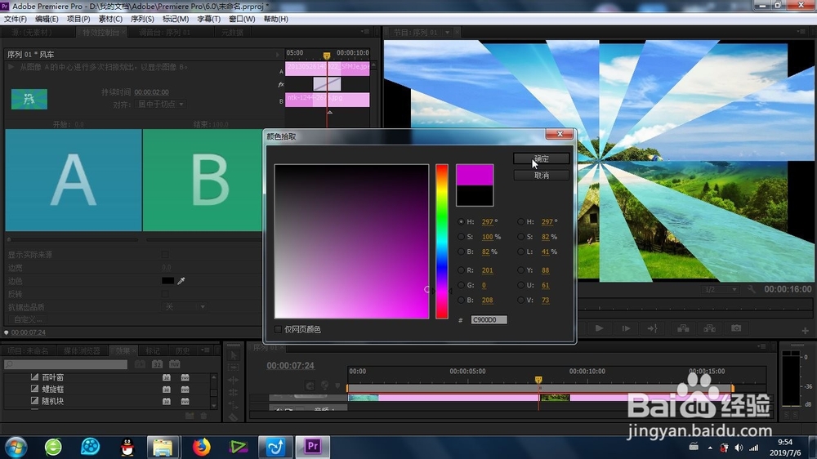Select the H hue radio button (HSB)
Image resolution: width=817 pixels, height=459 pixels.
tap(461, 222)
